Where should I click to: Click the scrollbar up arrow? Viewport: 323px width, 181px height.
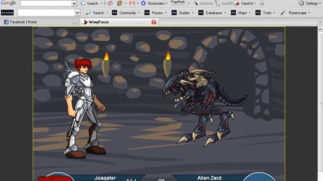tap(320, 29)
